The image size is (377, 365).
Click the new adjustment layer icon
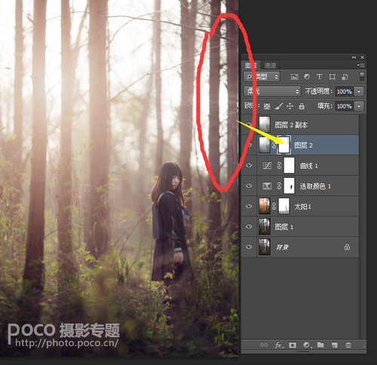pyautogui.click(x=307, y=345)
